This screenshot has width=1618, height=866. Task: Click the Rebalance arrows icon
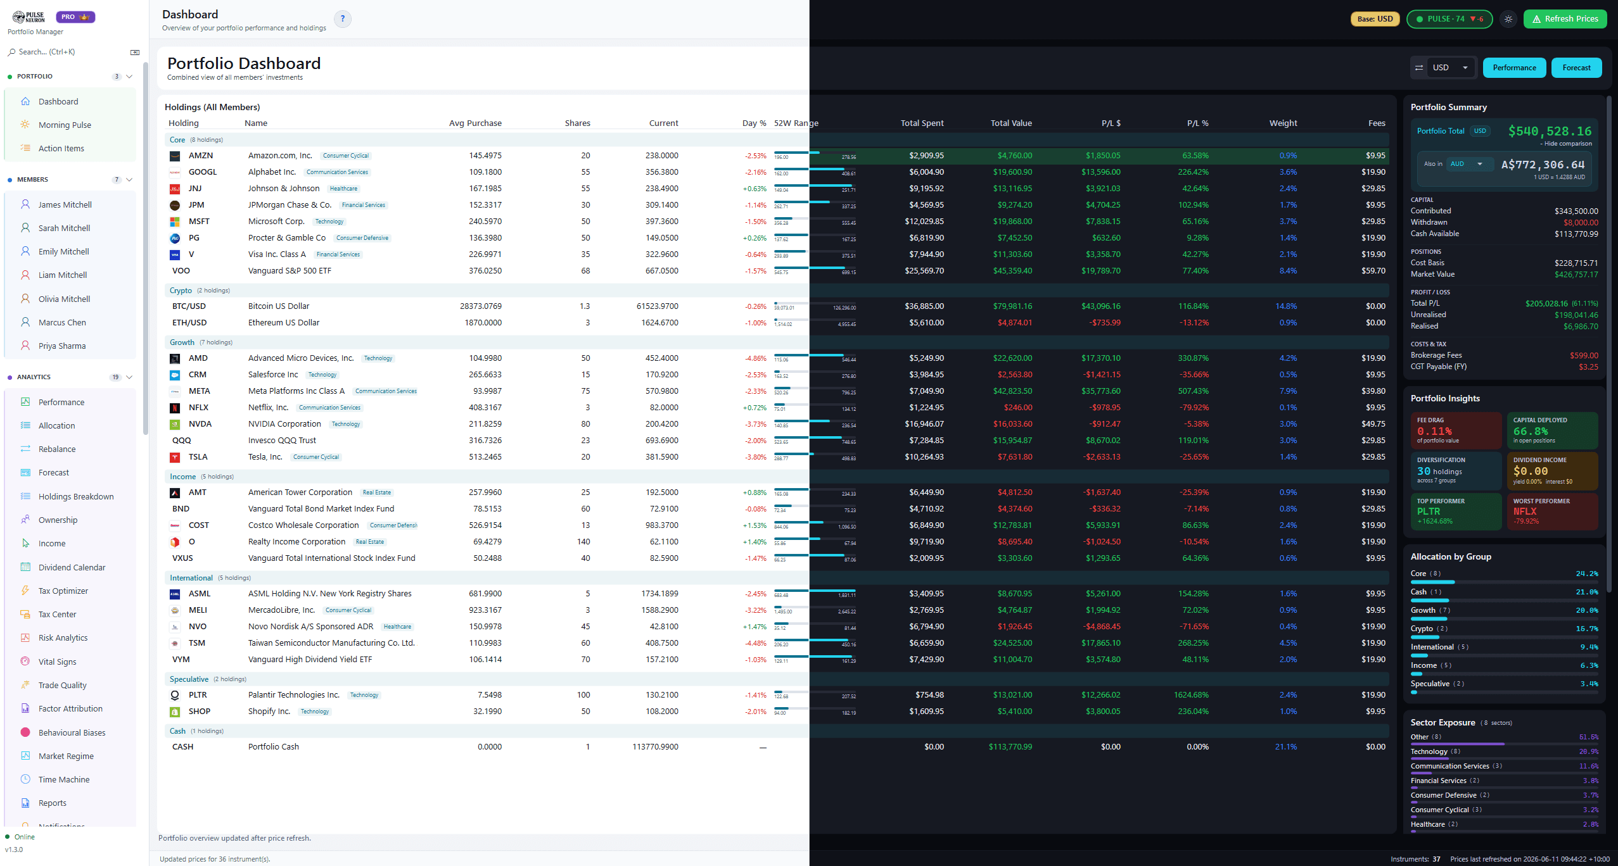25,449
